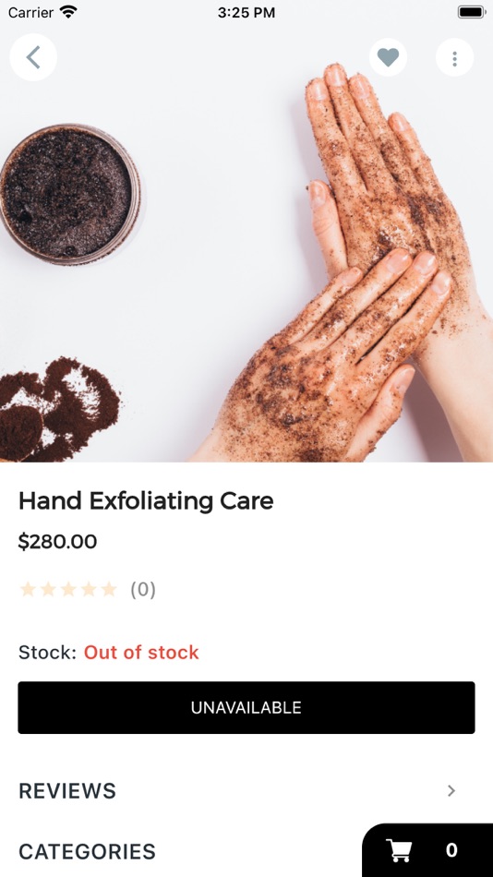Click the first rating star
Screen dimensions: 493x877
(x=28, y=589)
